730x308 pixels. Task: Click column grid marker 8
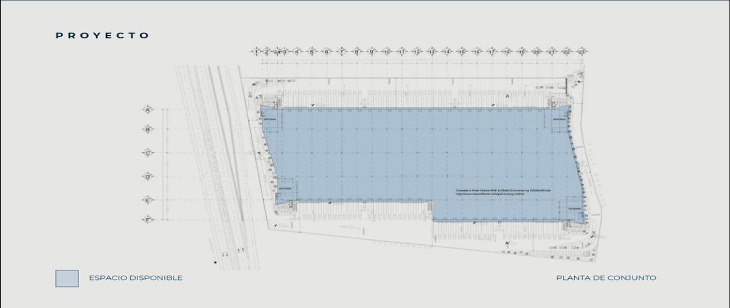tap(356, 51)
